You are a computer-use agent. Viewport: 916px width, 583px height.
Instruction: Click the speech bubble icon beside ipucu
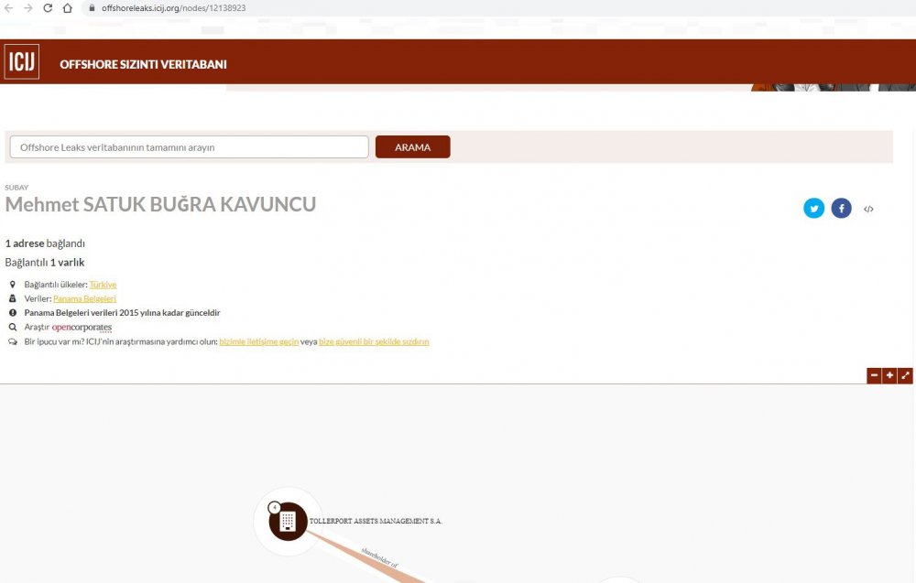tap(12, 342)
